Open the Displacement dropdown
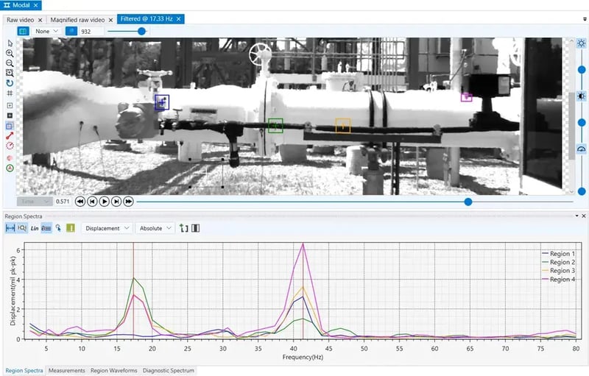Viewport: 589px width, 376px height. (x=107, y=228)
